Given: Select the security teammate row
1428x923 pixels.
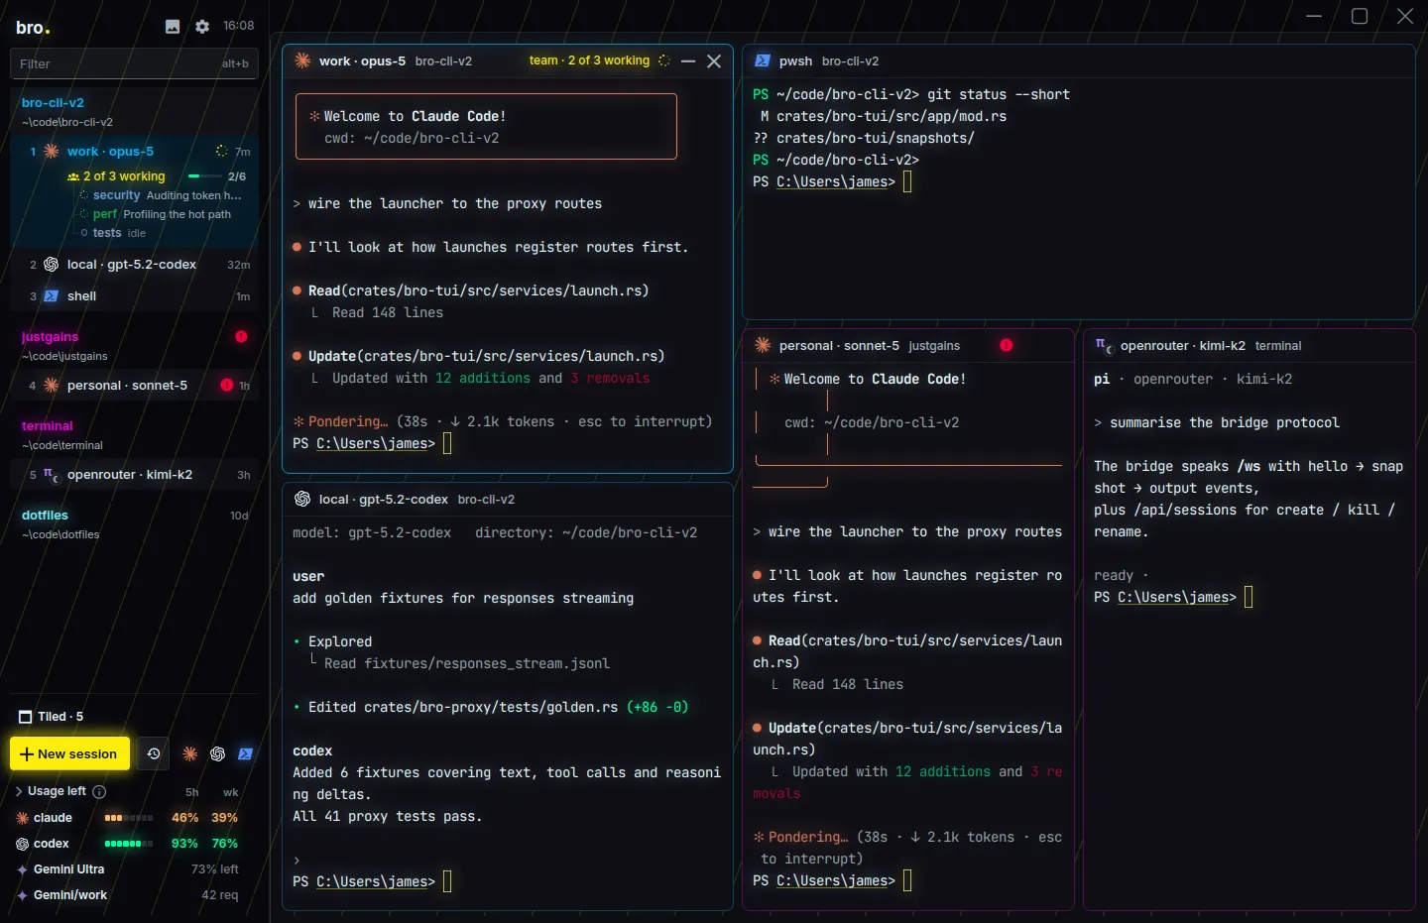Looking at the screenshot, I should 161,195.
